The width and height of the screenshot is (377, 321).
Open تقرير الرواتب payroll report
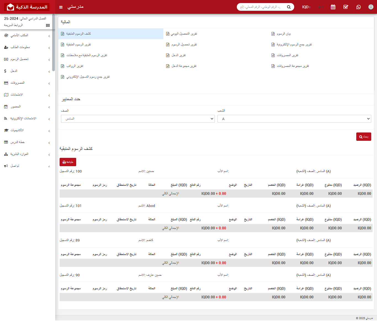[x=75, y=66]
